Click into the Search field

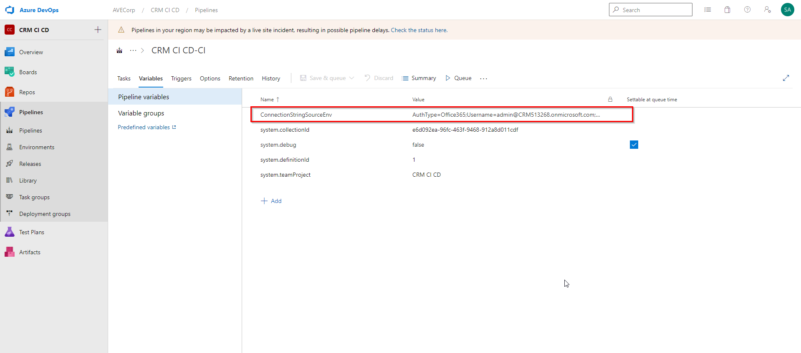coord(650,10)
